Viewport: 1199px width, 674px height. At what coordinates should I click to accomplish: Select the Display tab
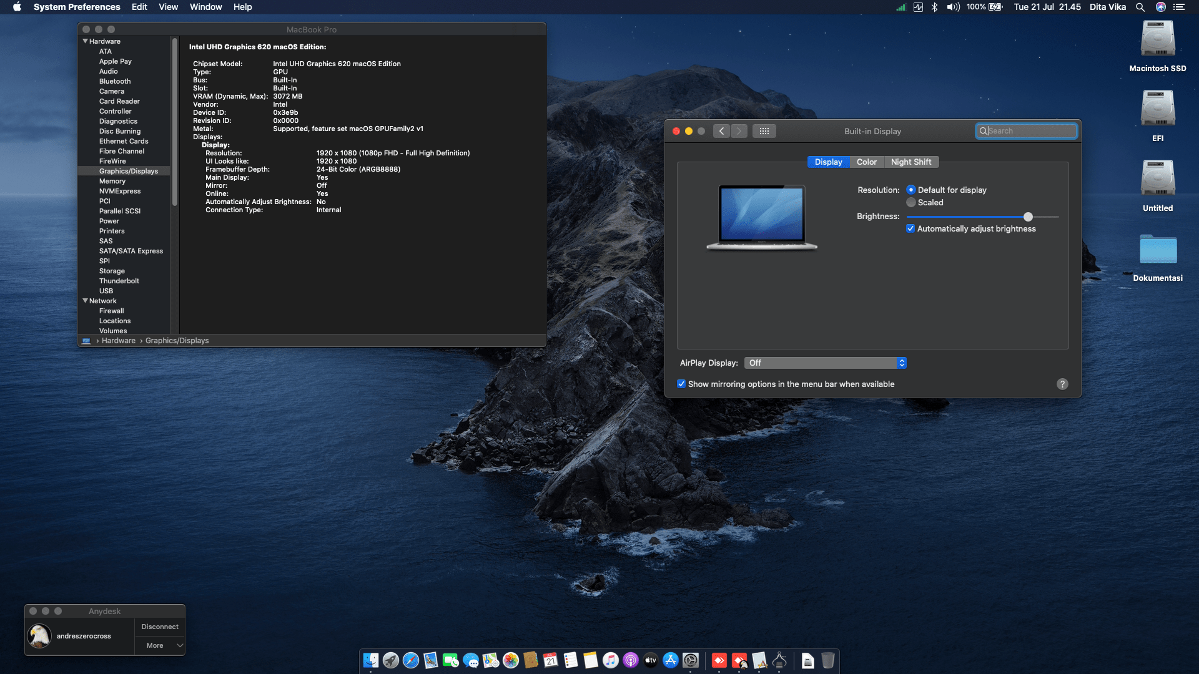(829, 162)
